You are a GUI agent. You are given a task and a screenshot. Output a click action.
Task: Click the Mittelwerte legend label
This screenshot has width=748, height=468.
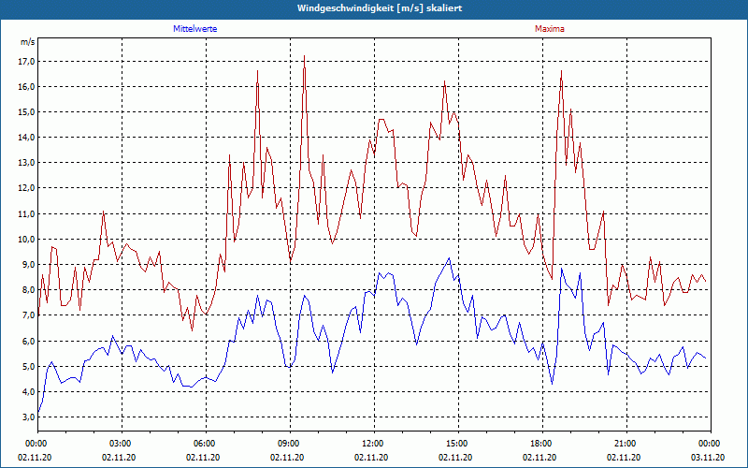[x=195, y=29]
